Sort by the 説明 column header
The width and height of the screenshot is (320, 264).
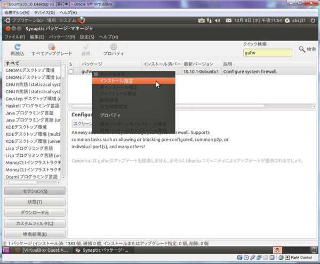coord(269,64)
